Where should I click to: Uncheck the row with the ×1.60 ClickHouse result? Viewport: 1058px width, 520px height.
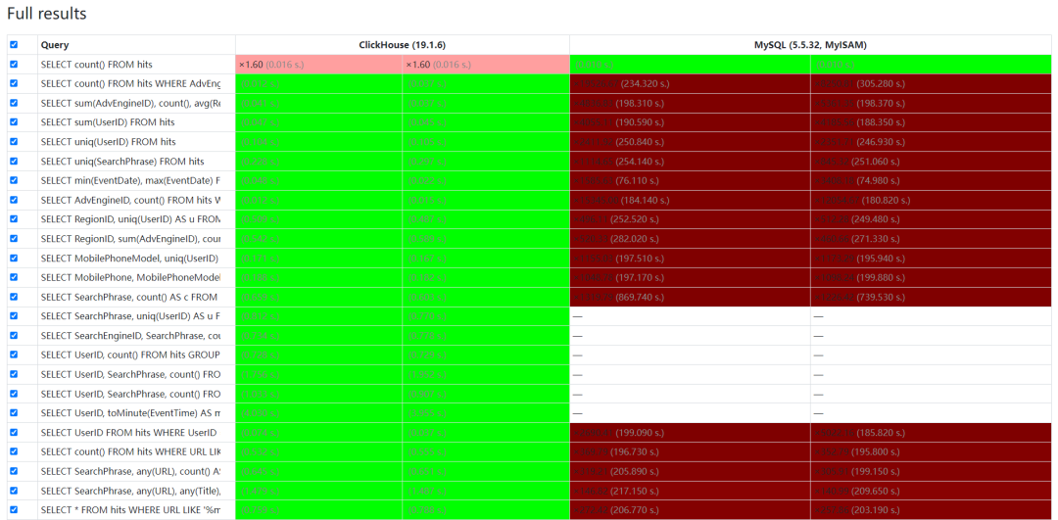[x=14, y=64]
